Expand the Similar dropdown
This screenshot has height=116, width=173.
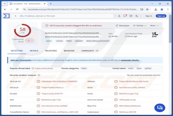[140, 26]
